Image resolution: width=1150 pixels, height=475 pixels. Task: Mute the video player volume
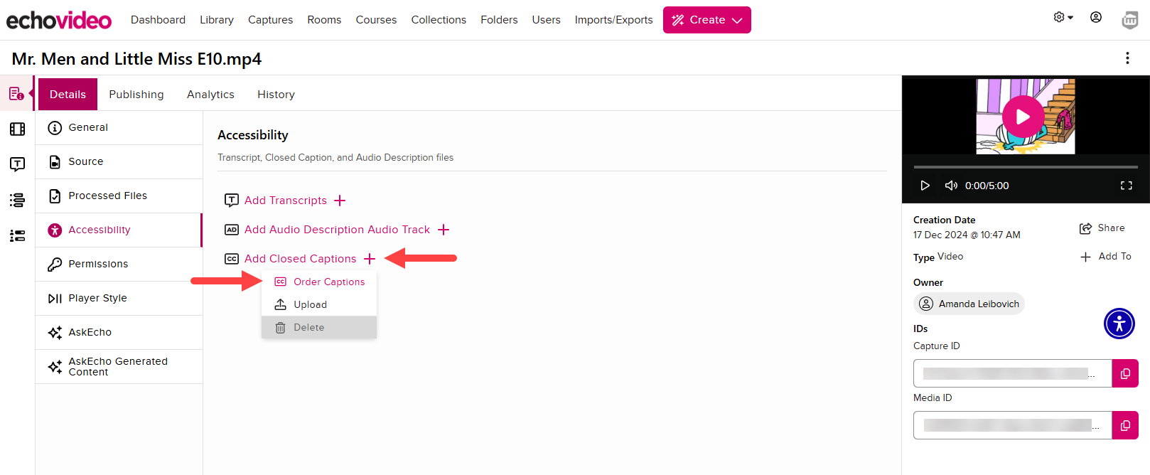(950, 186)
